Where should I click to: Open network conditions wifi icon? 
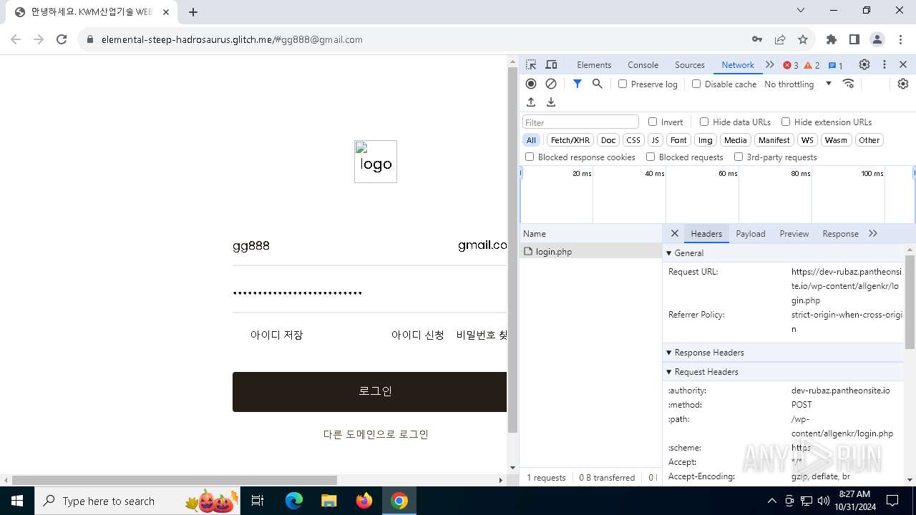(x=849, y=84)
